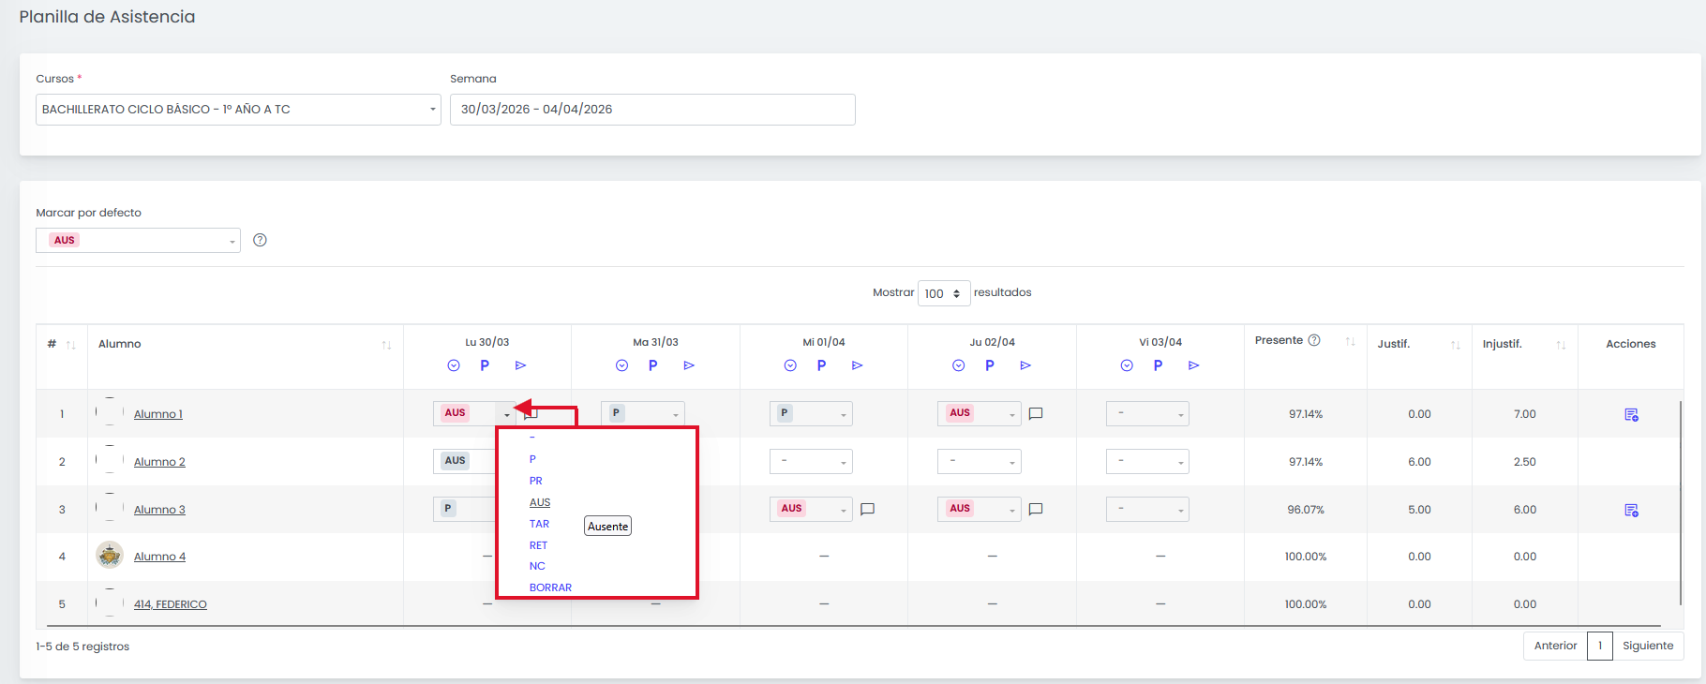The width and height of the screenshot is (1706, 684).
Task: Open comment icon for Alumno 1 on Ju 02/04
Action: (x=1036, y=413)
